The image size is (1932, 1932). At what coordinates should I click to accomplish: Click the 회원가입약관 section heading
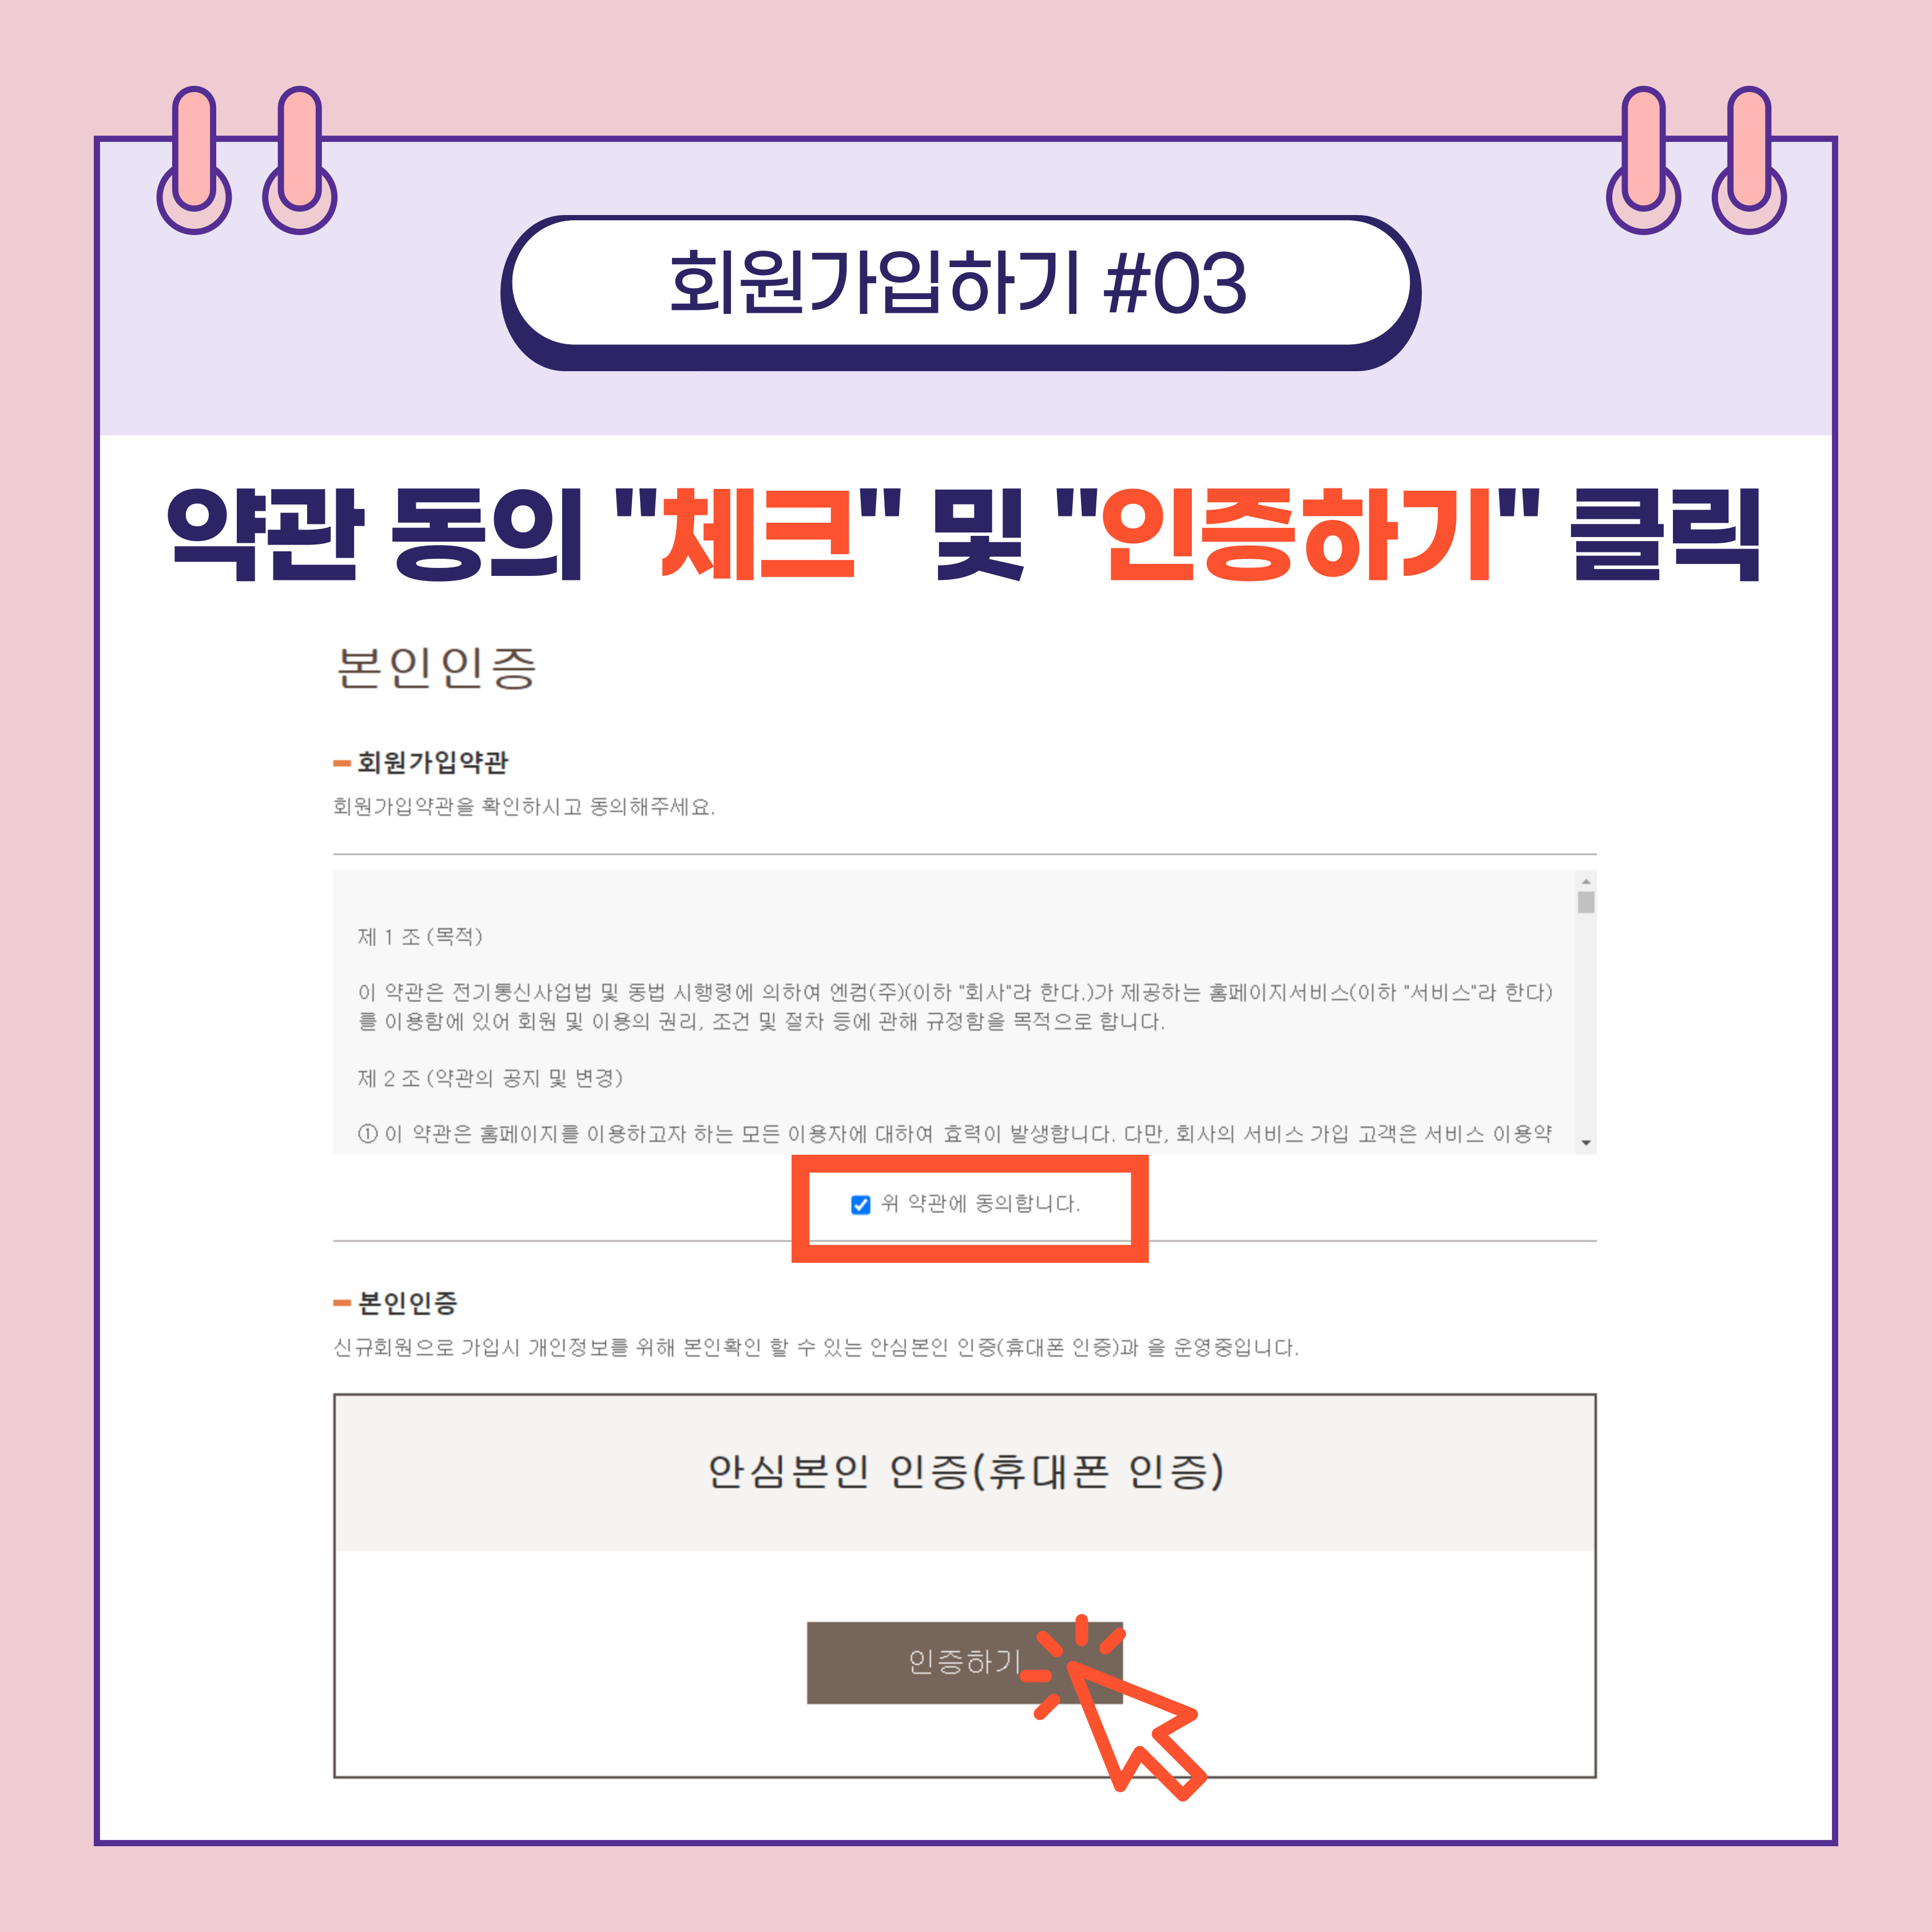point(432,763)
